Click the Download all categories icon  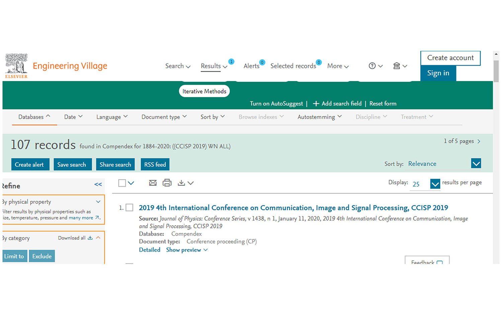[x=90, y=238]
